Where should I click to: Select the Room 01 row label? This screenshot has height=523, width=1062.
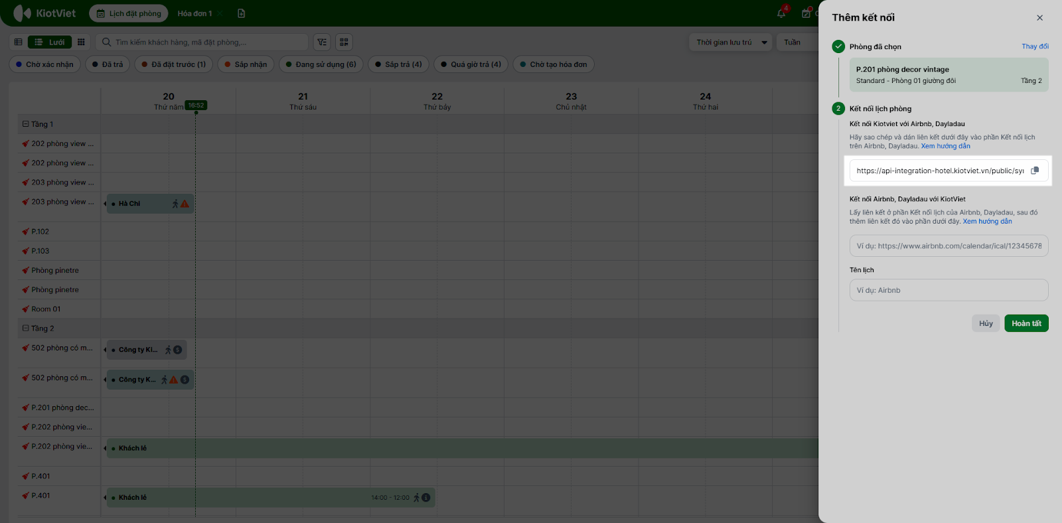coord(46,309)
